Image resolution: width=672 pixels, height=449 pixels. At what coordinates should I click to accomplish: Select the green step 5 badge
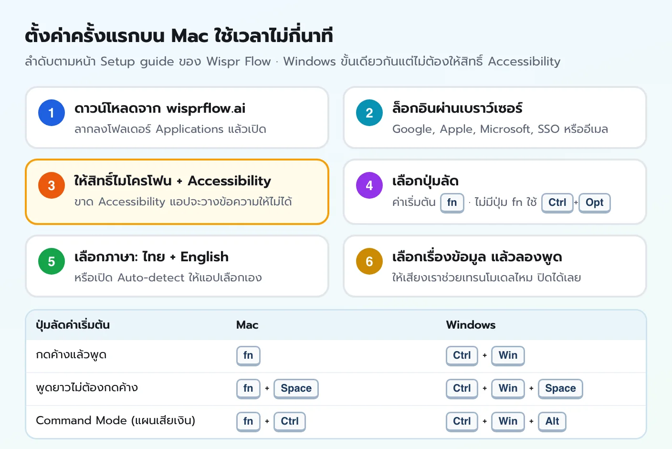pos(52,261)
